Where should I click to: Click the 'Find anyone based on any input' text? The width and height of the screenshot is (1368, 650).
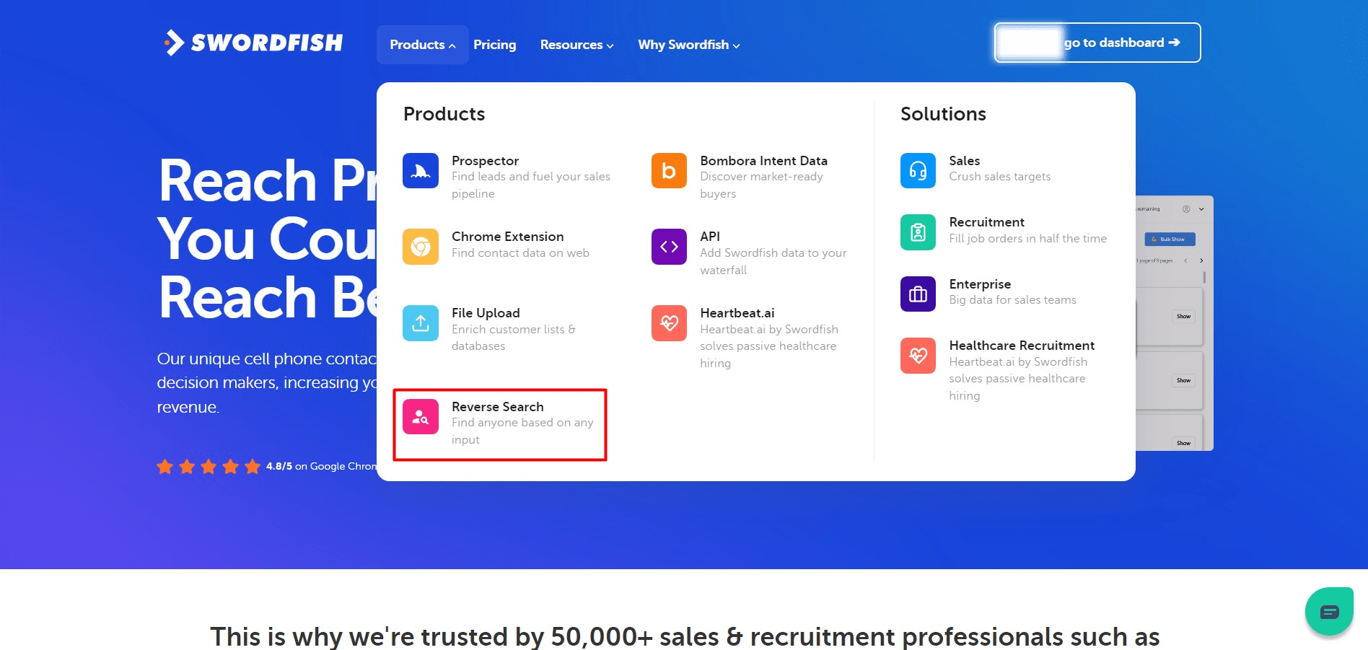pos(522,431)
